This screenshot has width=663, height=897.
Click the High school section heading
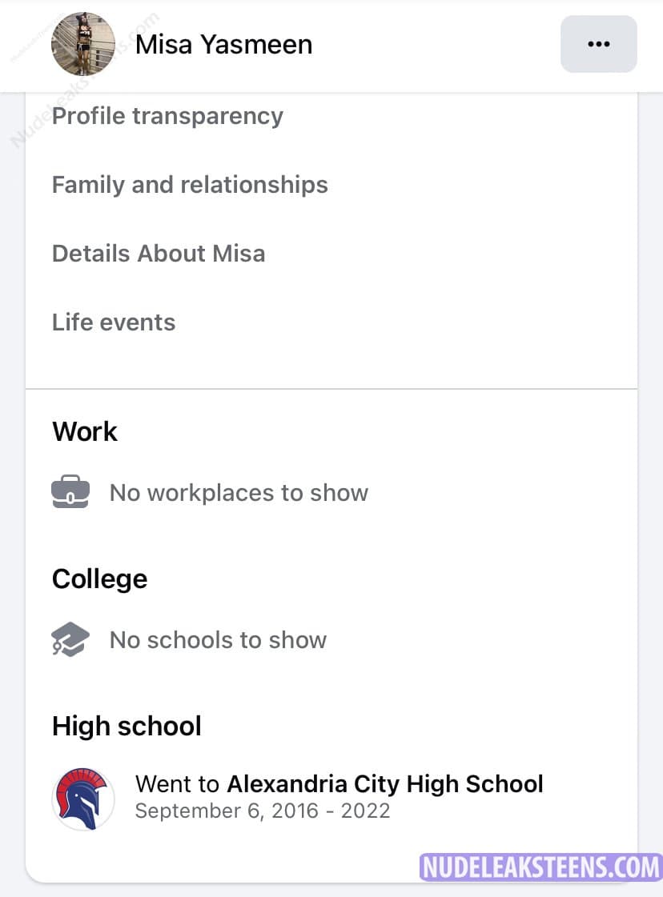127,727
